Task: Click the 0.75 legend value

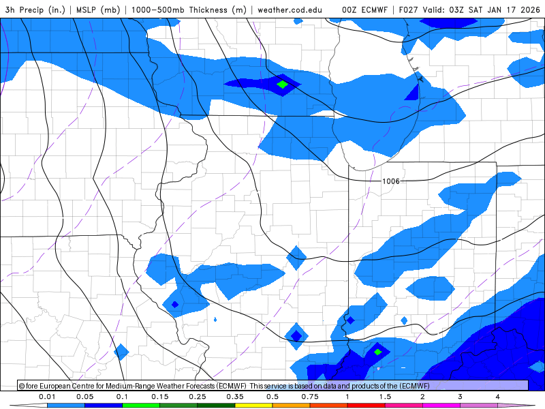Action: tap(310, 397)
